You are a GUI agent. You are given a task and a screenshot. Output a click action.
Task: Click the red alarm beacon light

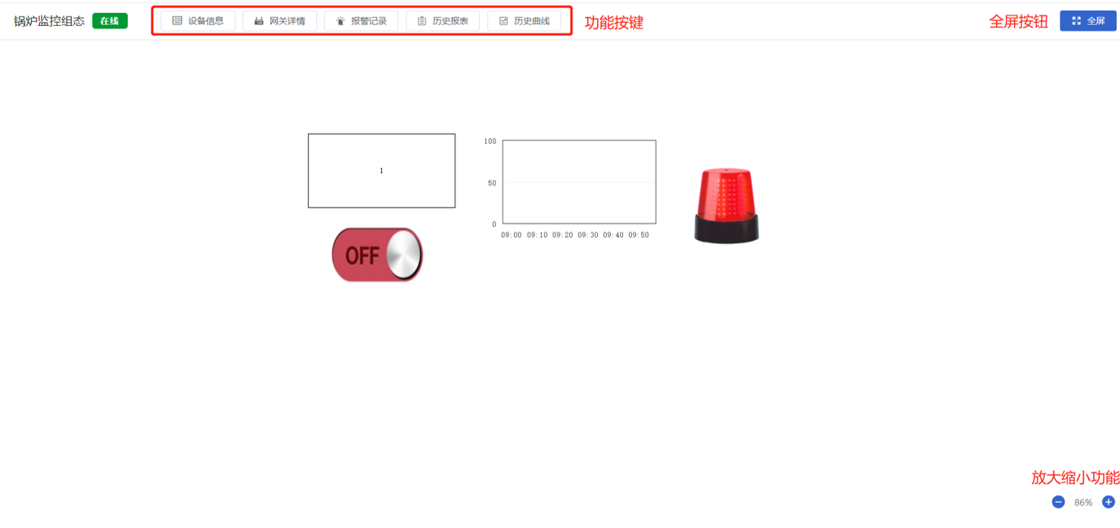tap(727, 205)
